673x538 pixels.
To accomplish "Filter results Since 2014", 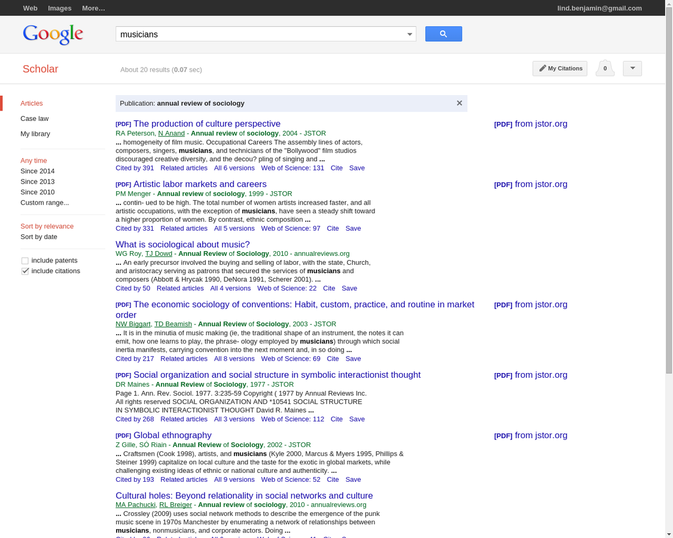I will click(x=37, y=171).
